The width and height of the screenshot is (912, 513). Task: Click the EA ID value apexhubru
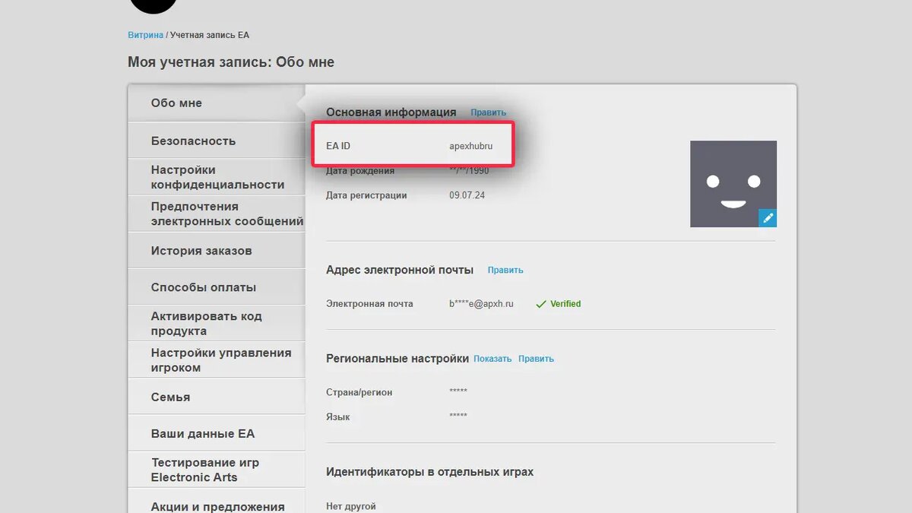pos(470,146)
